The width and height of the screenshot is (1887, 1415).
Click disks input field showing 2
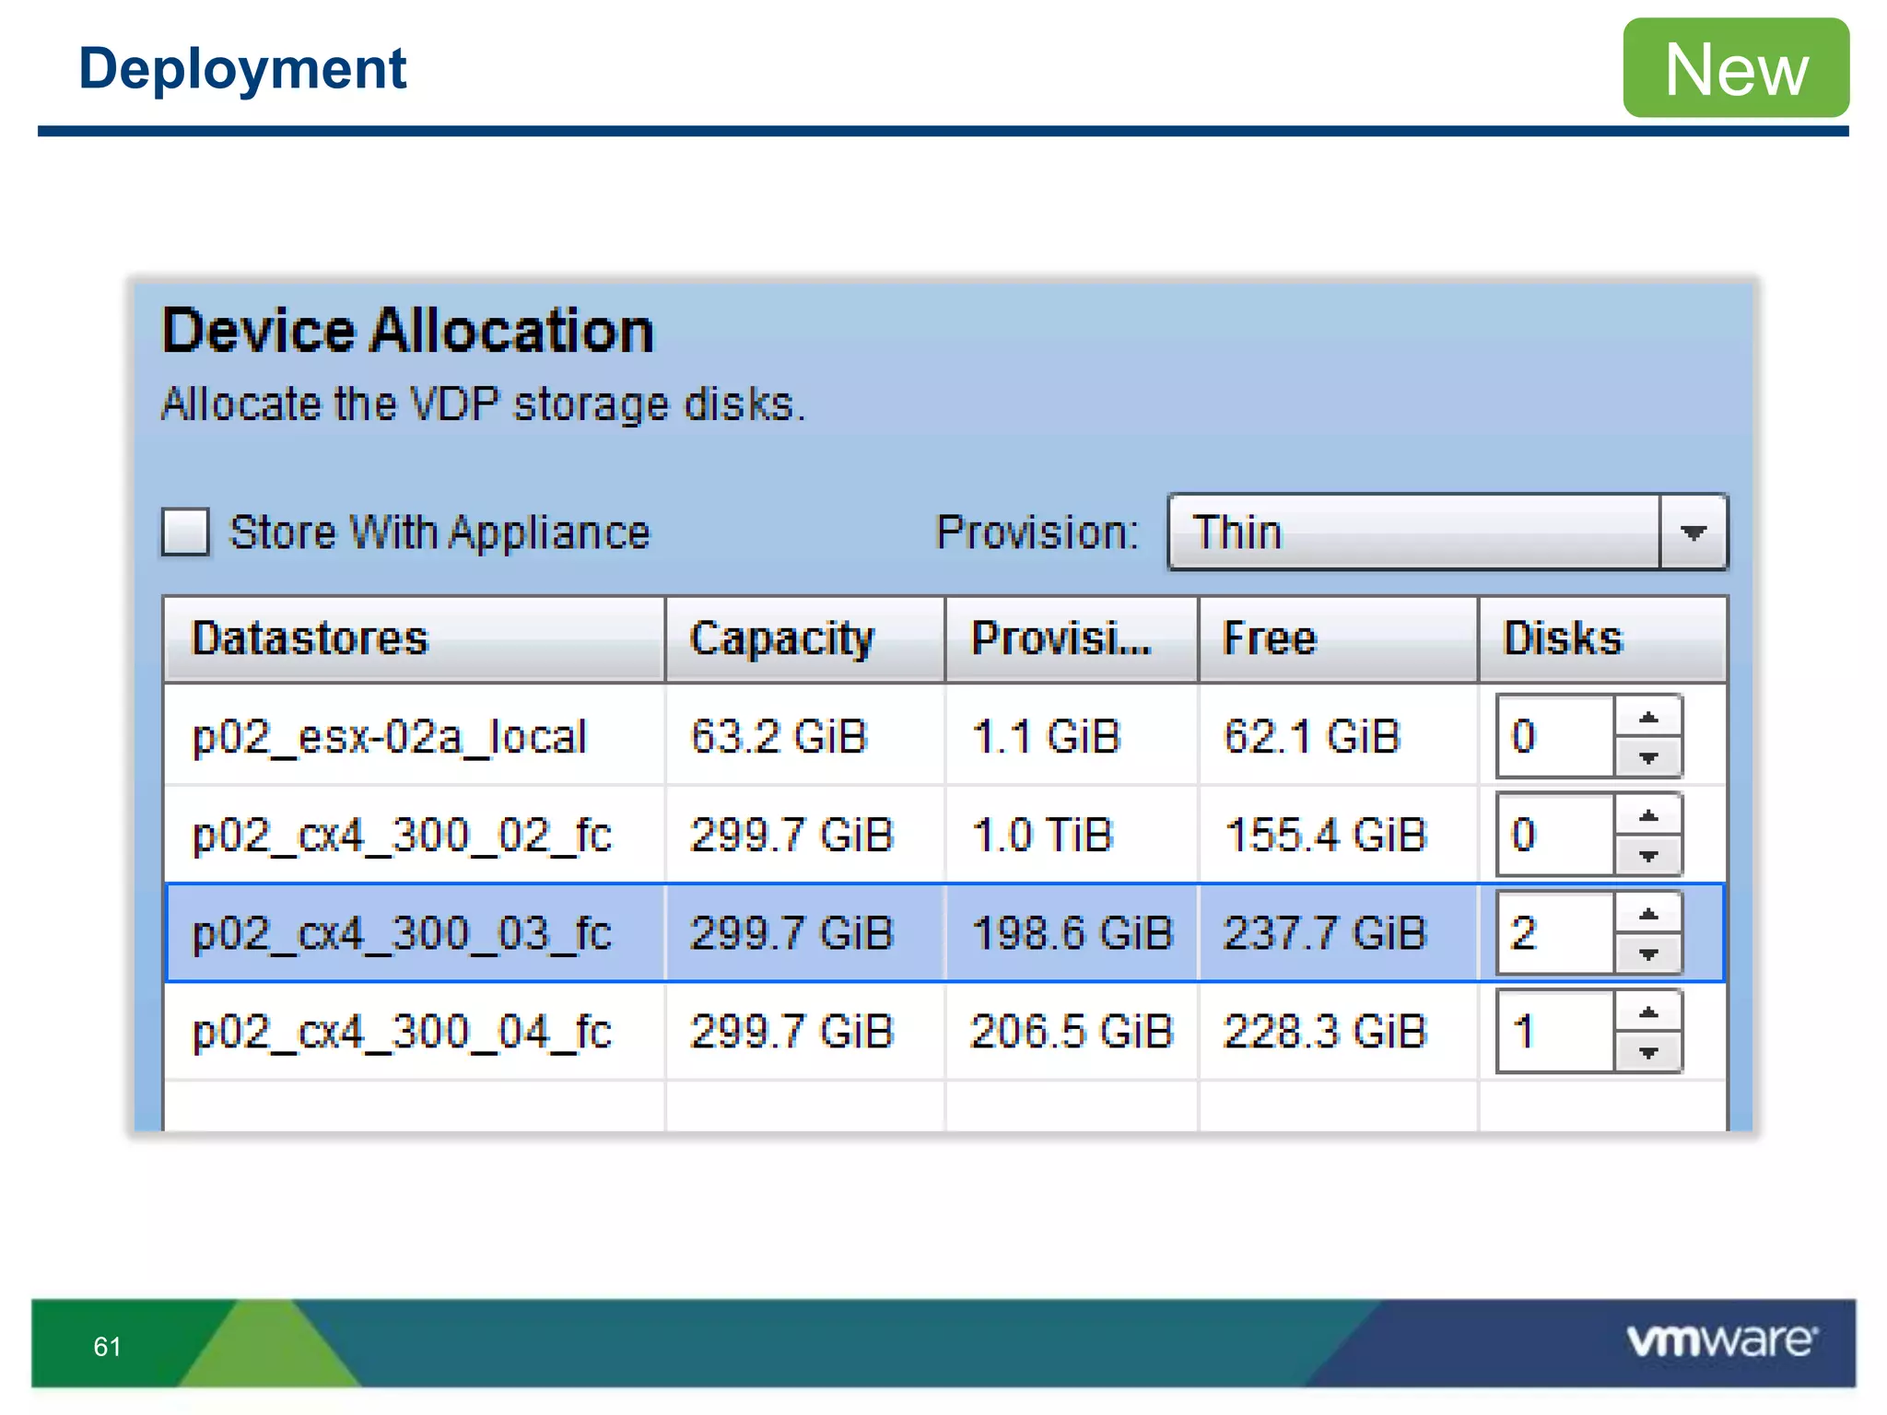tap(1554, 933)
